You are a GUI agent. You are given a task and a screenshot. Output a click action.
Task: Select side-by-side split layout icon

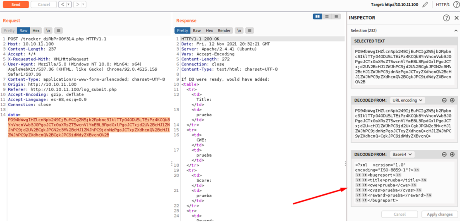(318, 17)
